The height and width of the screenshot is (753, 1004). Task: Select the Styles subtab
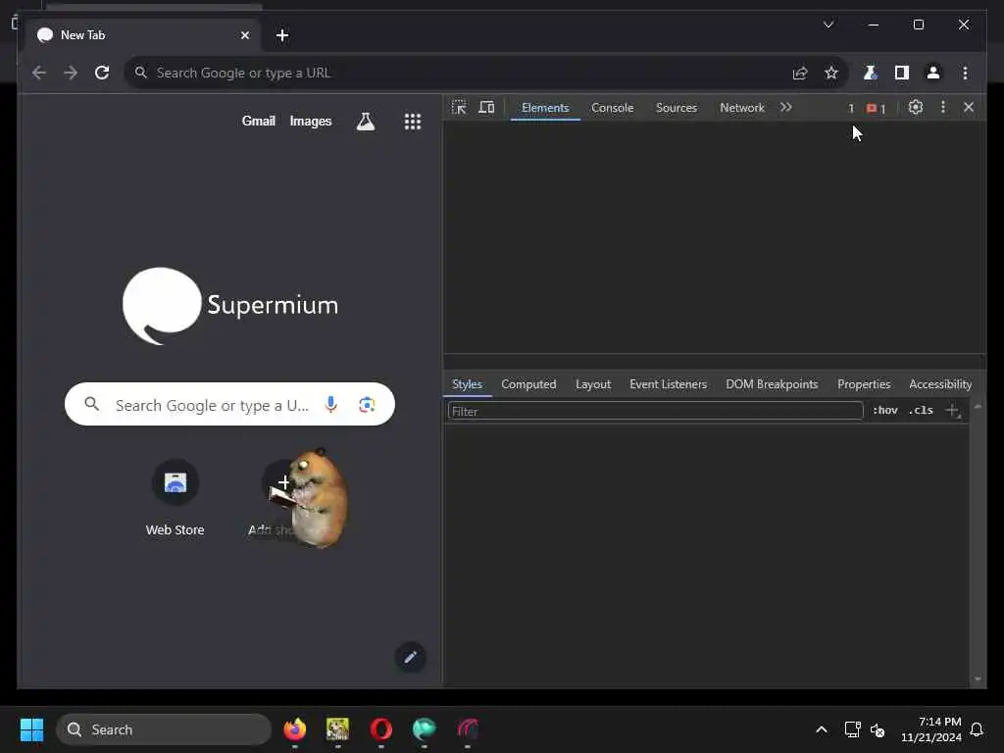coord(467,384)
